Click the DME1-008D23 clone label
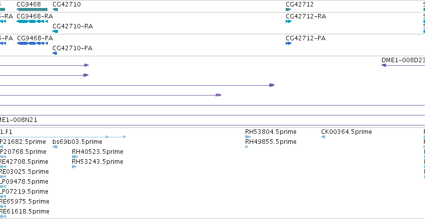Image resolution: width=425 pixels, height=219 pixels. (x=403, y=60)
